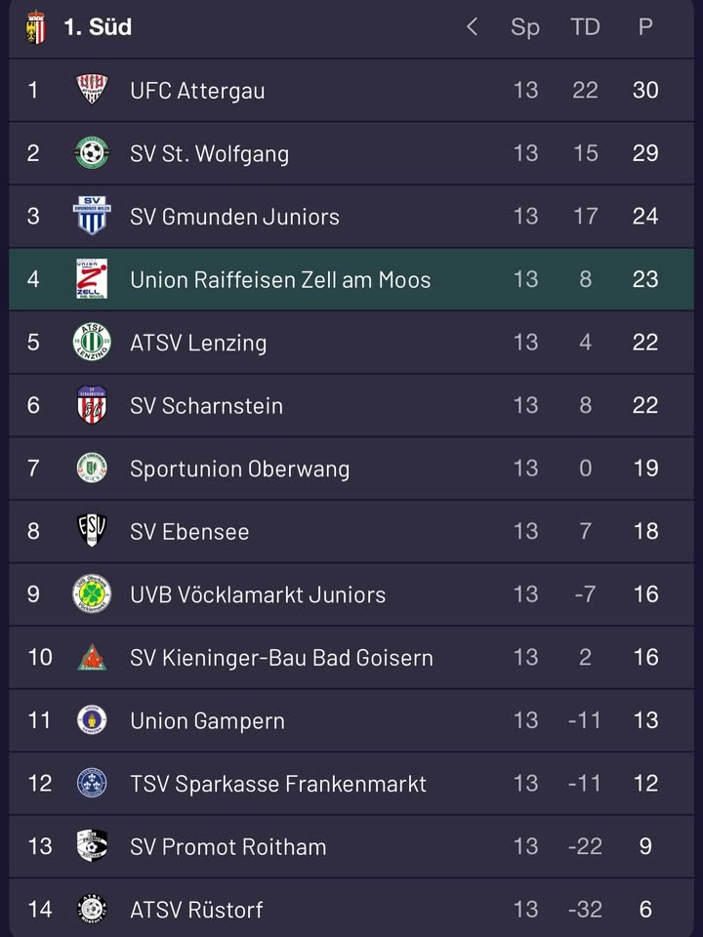Tap the SV St. Wolfgang football logo
The height and width of the screenshot is (937, 703).
[92, 153]
